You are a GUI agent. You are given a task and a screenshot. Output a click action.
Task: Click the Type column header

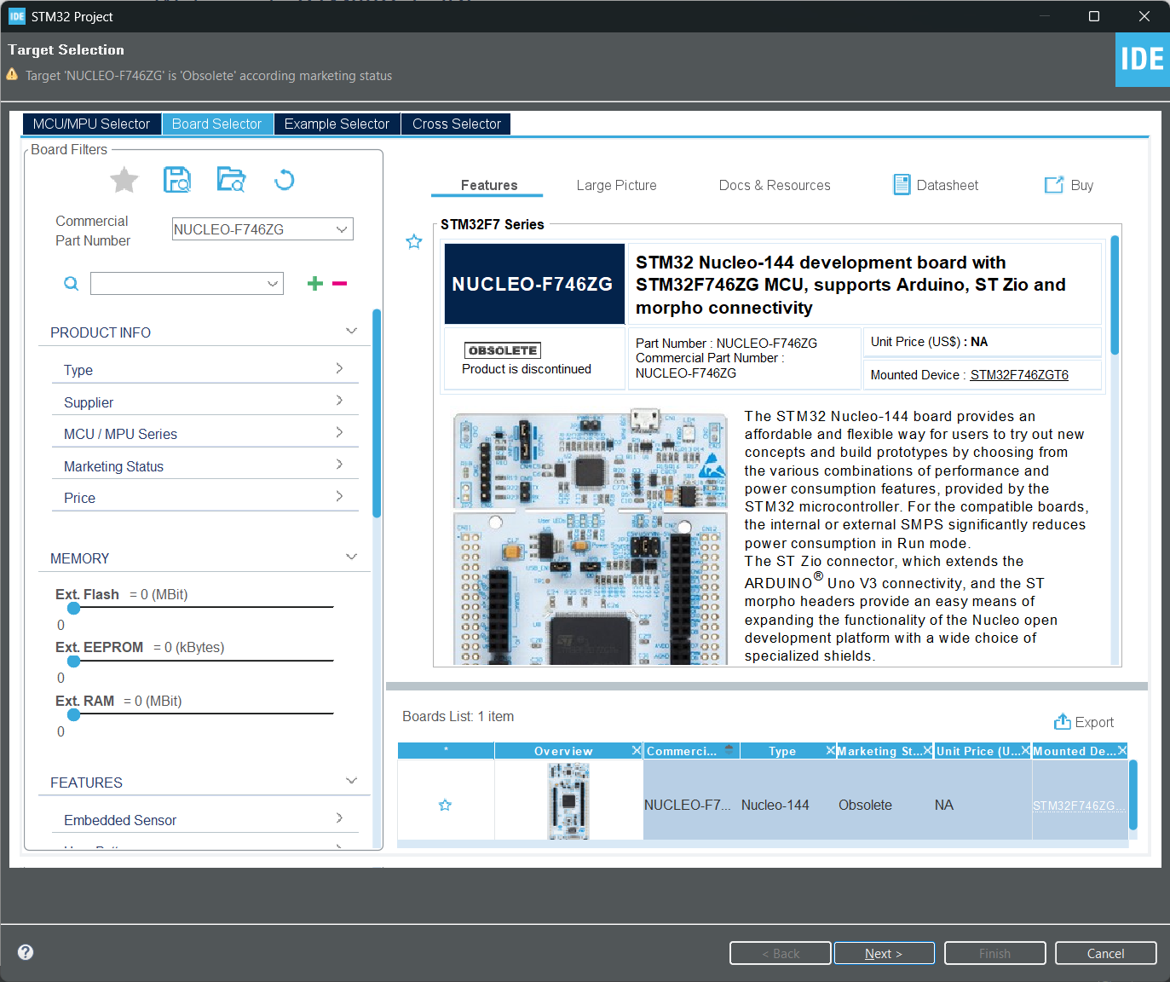[x=782, y=750]
